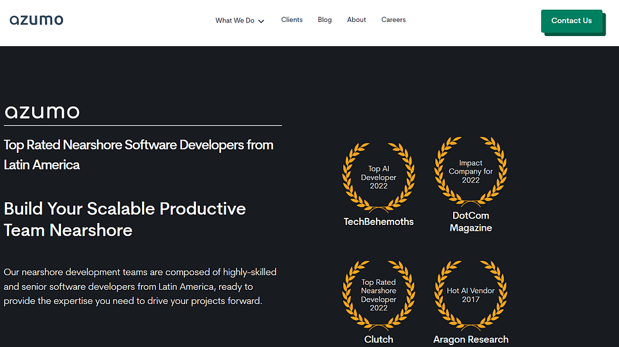Click the TechBehemoths label

coord(379,222)
